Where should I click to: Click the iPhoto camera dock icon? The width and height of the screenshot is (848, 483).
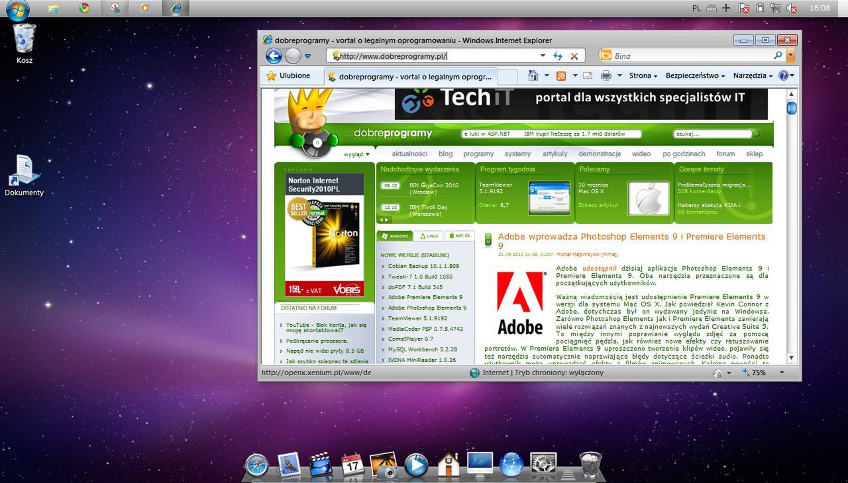(384, 465)
